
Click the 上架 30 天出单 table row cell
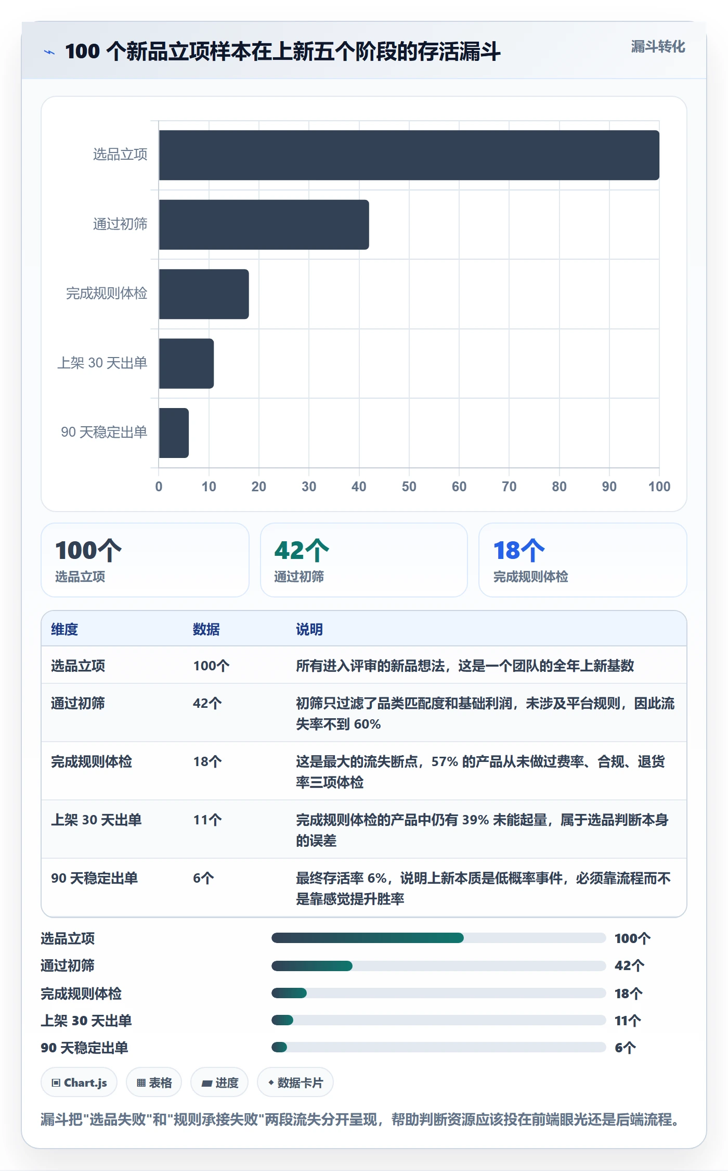pyautogui.click(x=96, y=820)
